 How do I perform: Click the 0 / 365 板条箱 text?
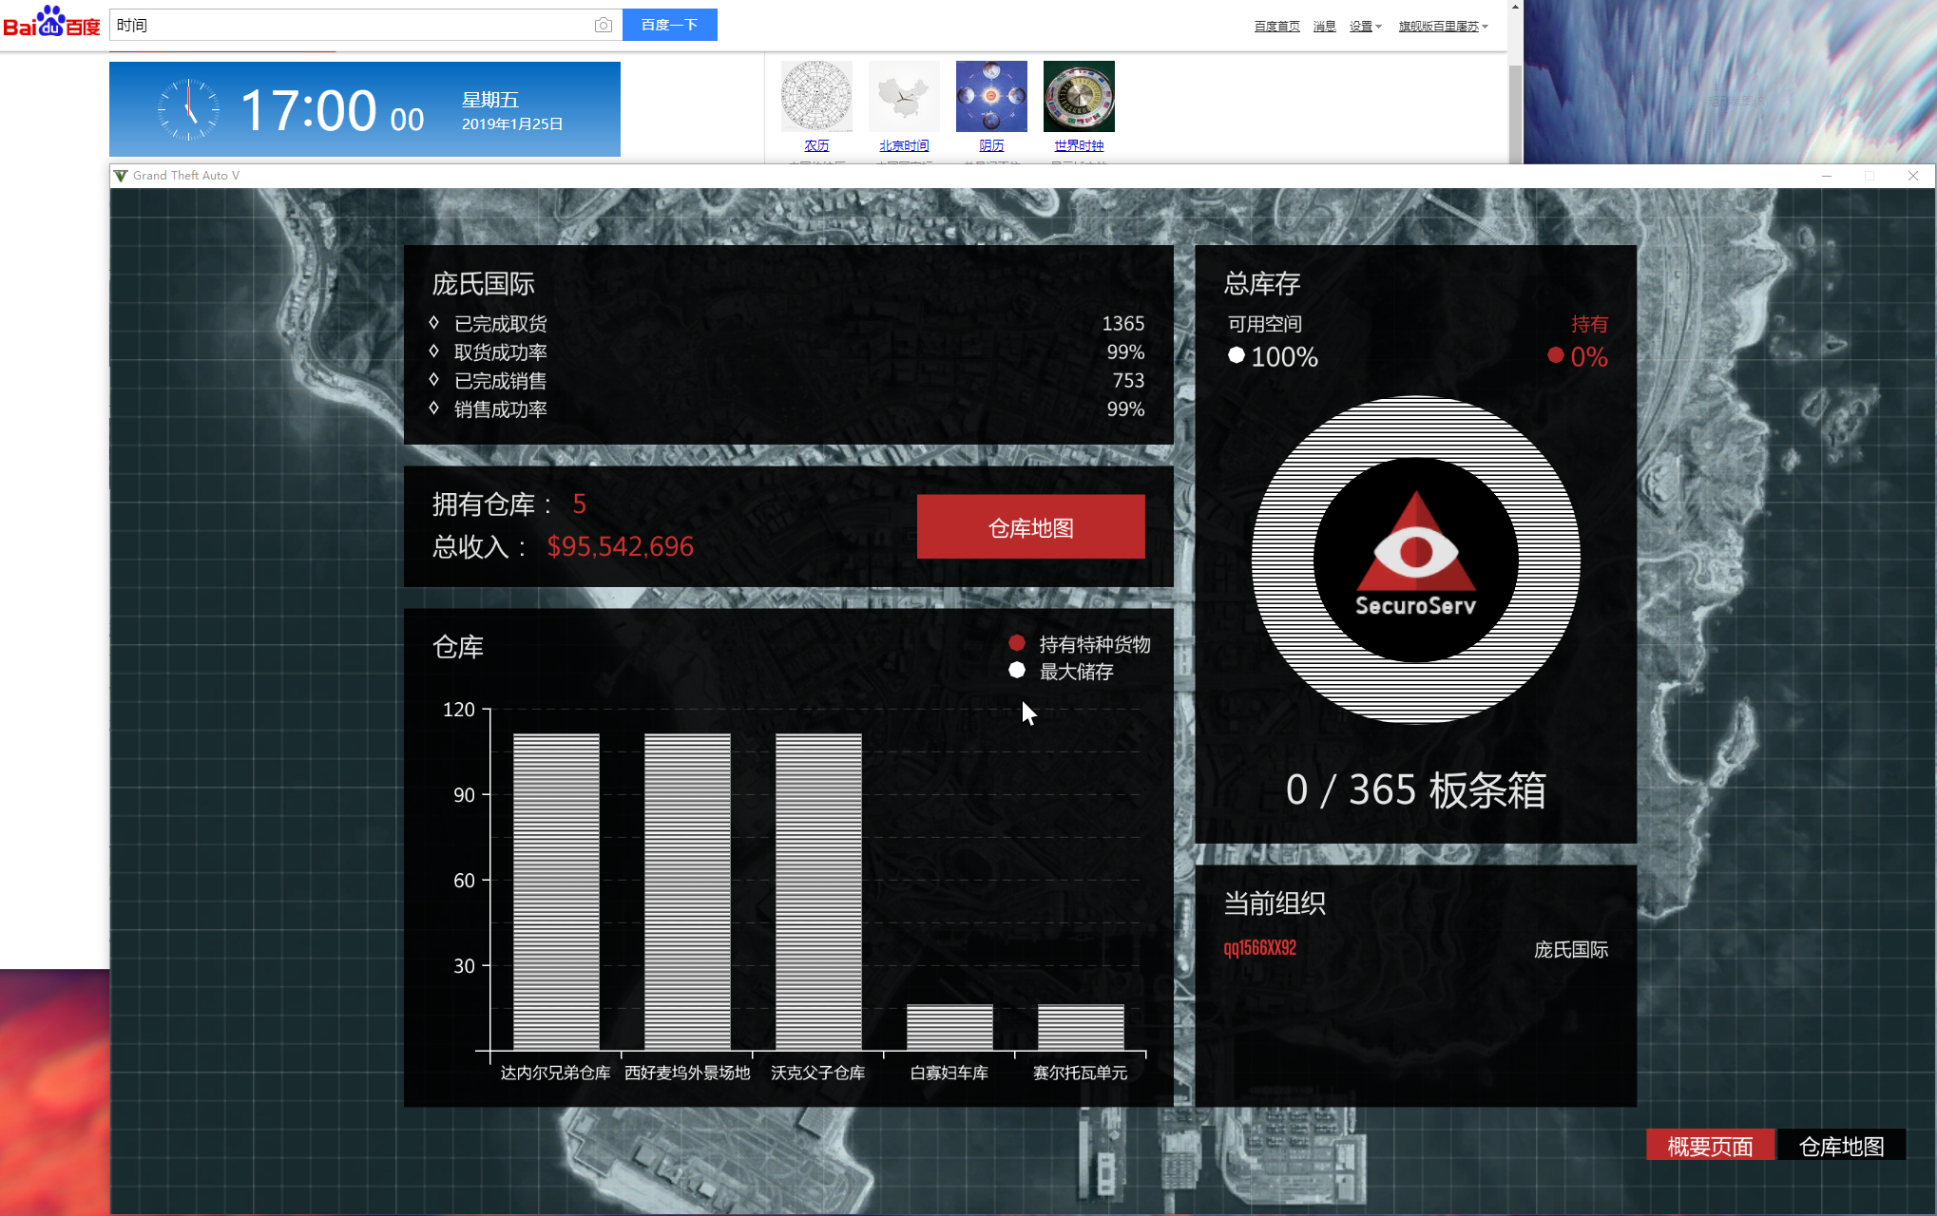point(1415,790)
